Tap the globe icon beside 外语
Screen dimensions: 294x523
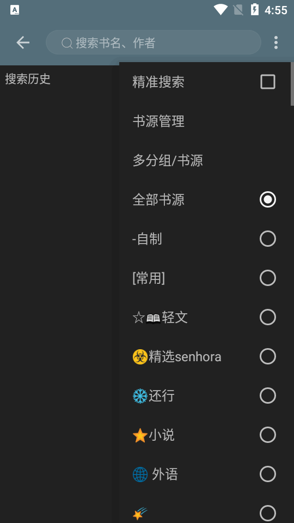(x=140, y=475)
